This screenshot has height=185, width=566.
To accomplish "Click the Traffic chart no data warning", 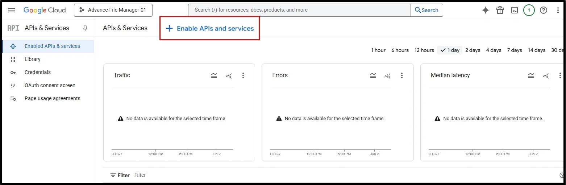I will pos(172,119).
